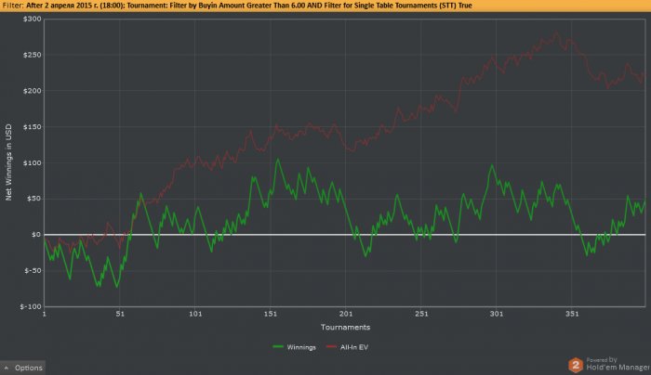Click the 201 x-axis tick label
651x375 pixels.
(x=346, y=314)
